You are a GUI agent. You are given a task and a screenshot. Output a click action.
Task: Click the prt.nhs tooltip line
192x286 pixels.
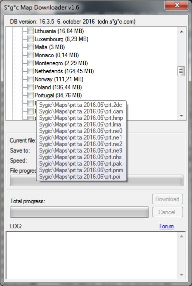(80, 157)
